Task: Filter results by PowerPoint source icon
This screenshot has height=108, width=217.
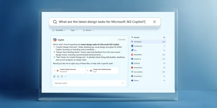Action: coord(132,68)
